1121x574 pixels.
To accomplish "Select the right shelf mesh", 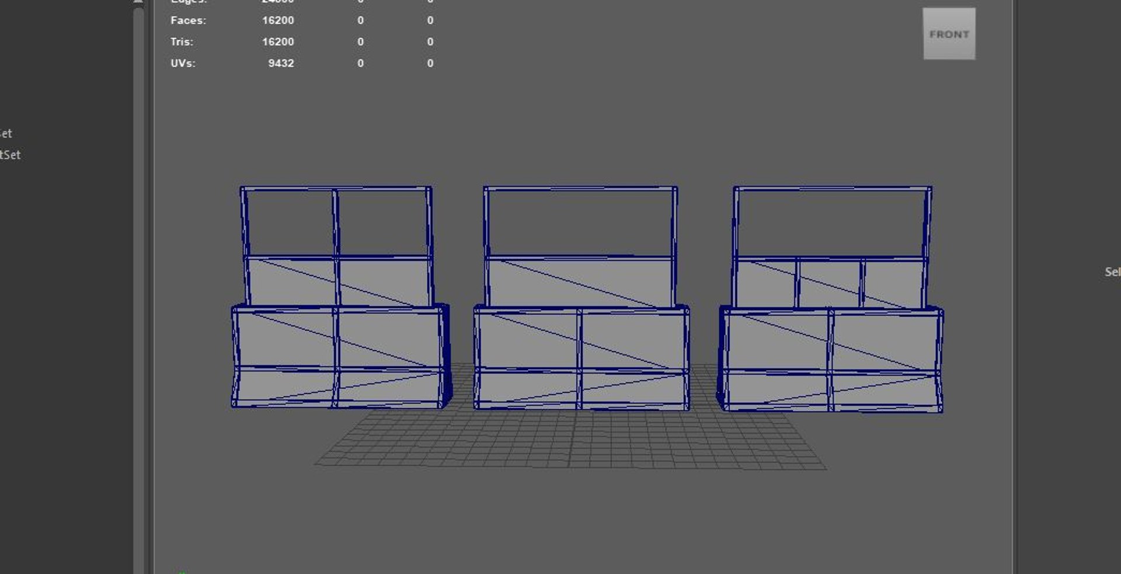I will click(831, 300).
